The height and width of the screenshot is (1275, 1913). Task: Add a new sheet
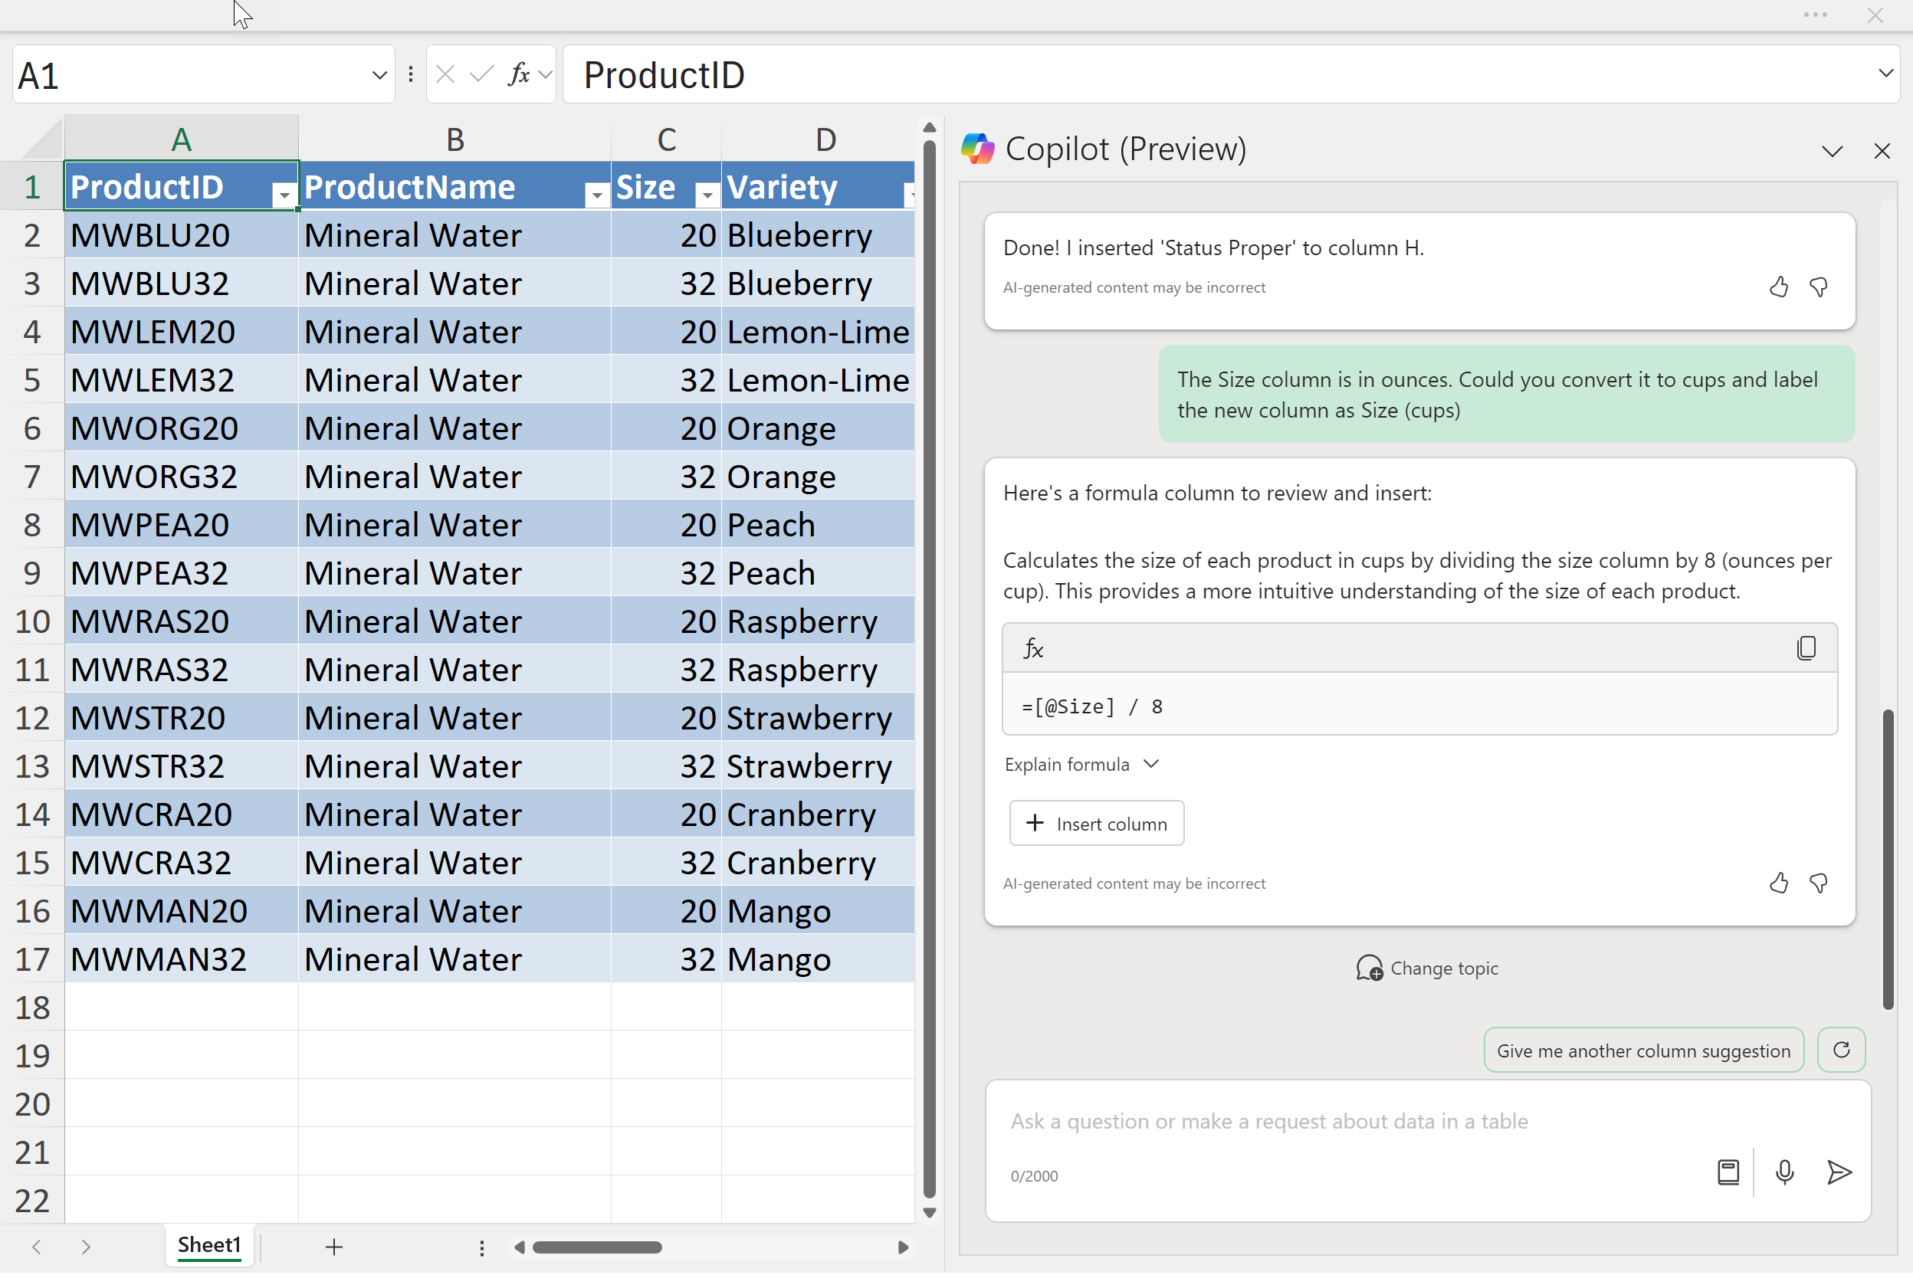[x=334, y=1247]
